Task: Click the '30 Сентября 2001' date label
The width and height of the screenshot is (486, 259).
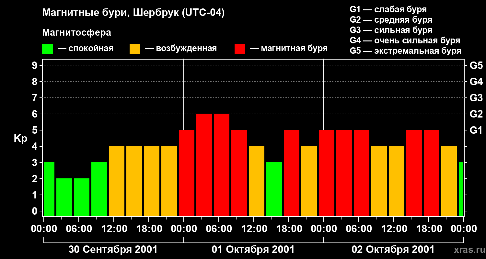Action: pyautogui.click(x=113, y=250)
